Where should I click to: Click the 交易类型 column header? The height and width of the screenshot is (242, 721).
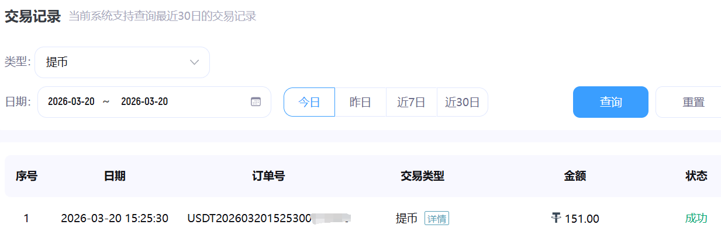click(422, 176)
